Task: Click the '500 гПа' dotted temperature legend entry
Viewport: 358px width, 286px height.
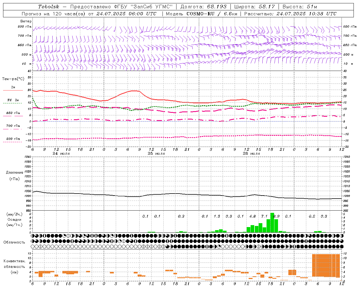Action: [x=13, y=139]
